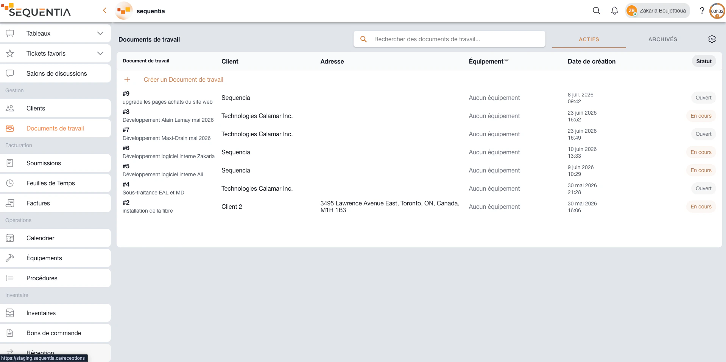Viewport: 726px width, 362px height.
Task: Open table settings gear icon
Action: click(712, 39)
